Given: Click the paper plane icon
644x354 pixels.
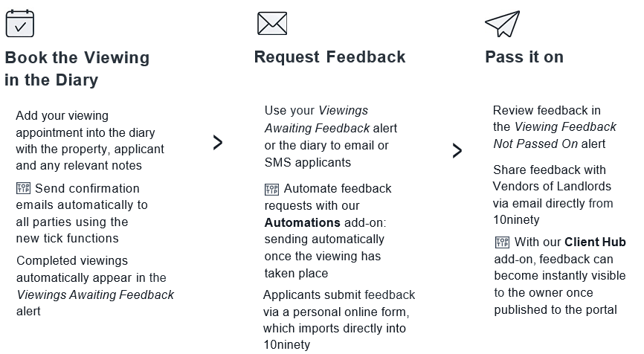Looking at the screenshot, I should click(502, 24).
